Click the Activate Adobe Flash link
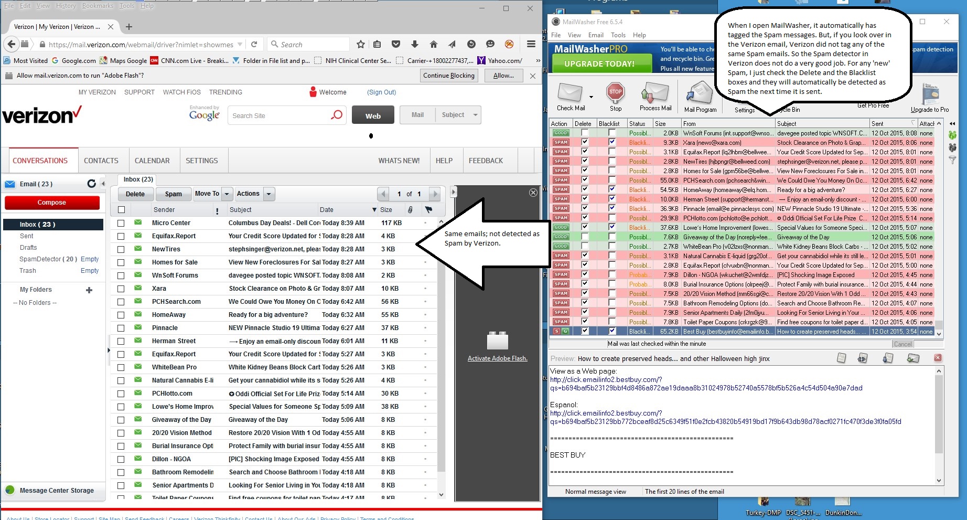967x520 pixels. 497,358
